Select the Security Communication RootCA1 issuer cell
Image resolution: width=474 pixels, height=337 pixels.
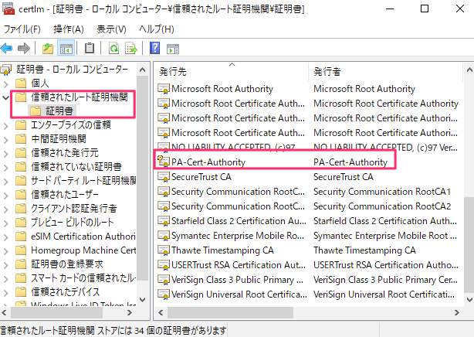382,192
